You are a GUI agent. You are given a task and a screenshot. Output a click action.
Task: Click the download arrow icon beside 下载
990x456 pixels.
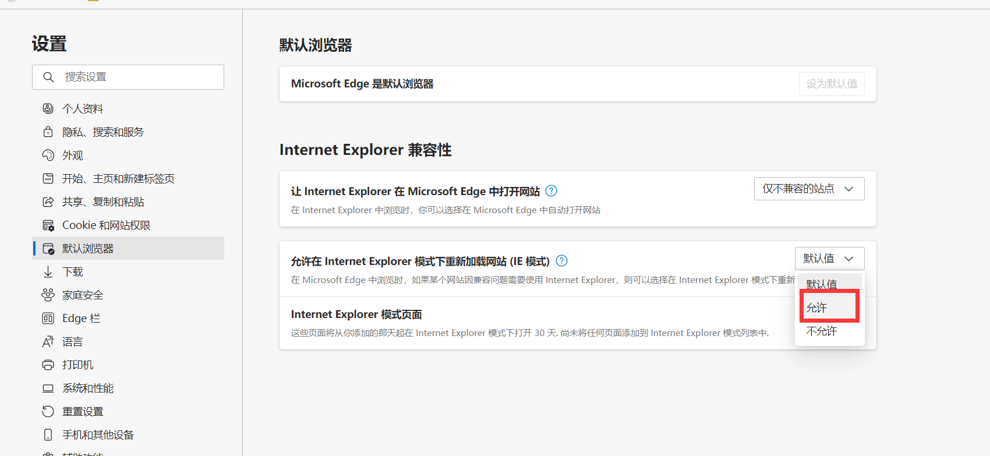click(x=48, y=272)
